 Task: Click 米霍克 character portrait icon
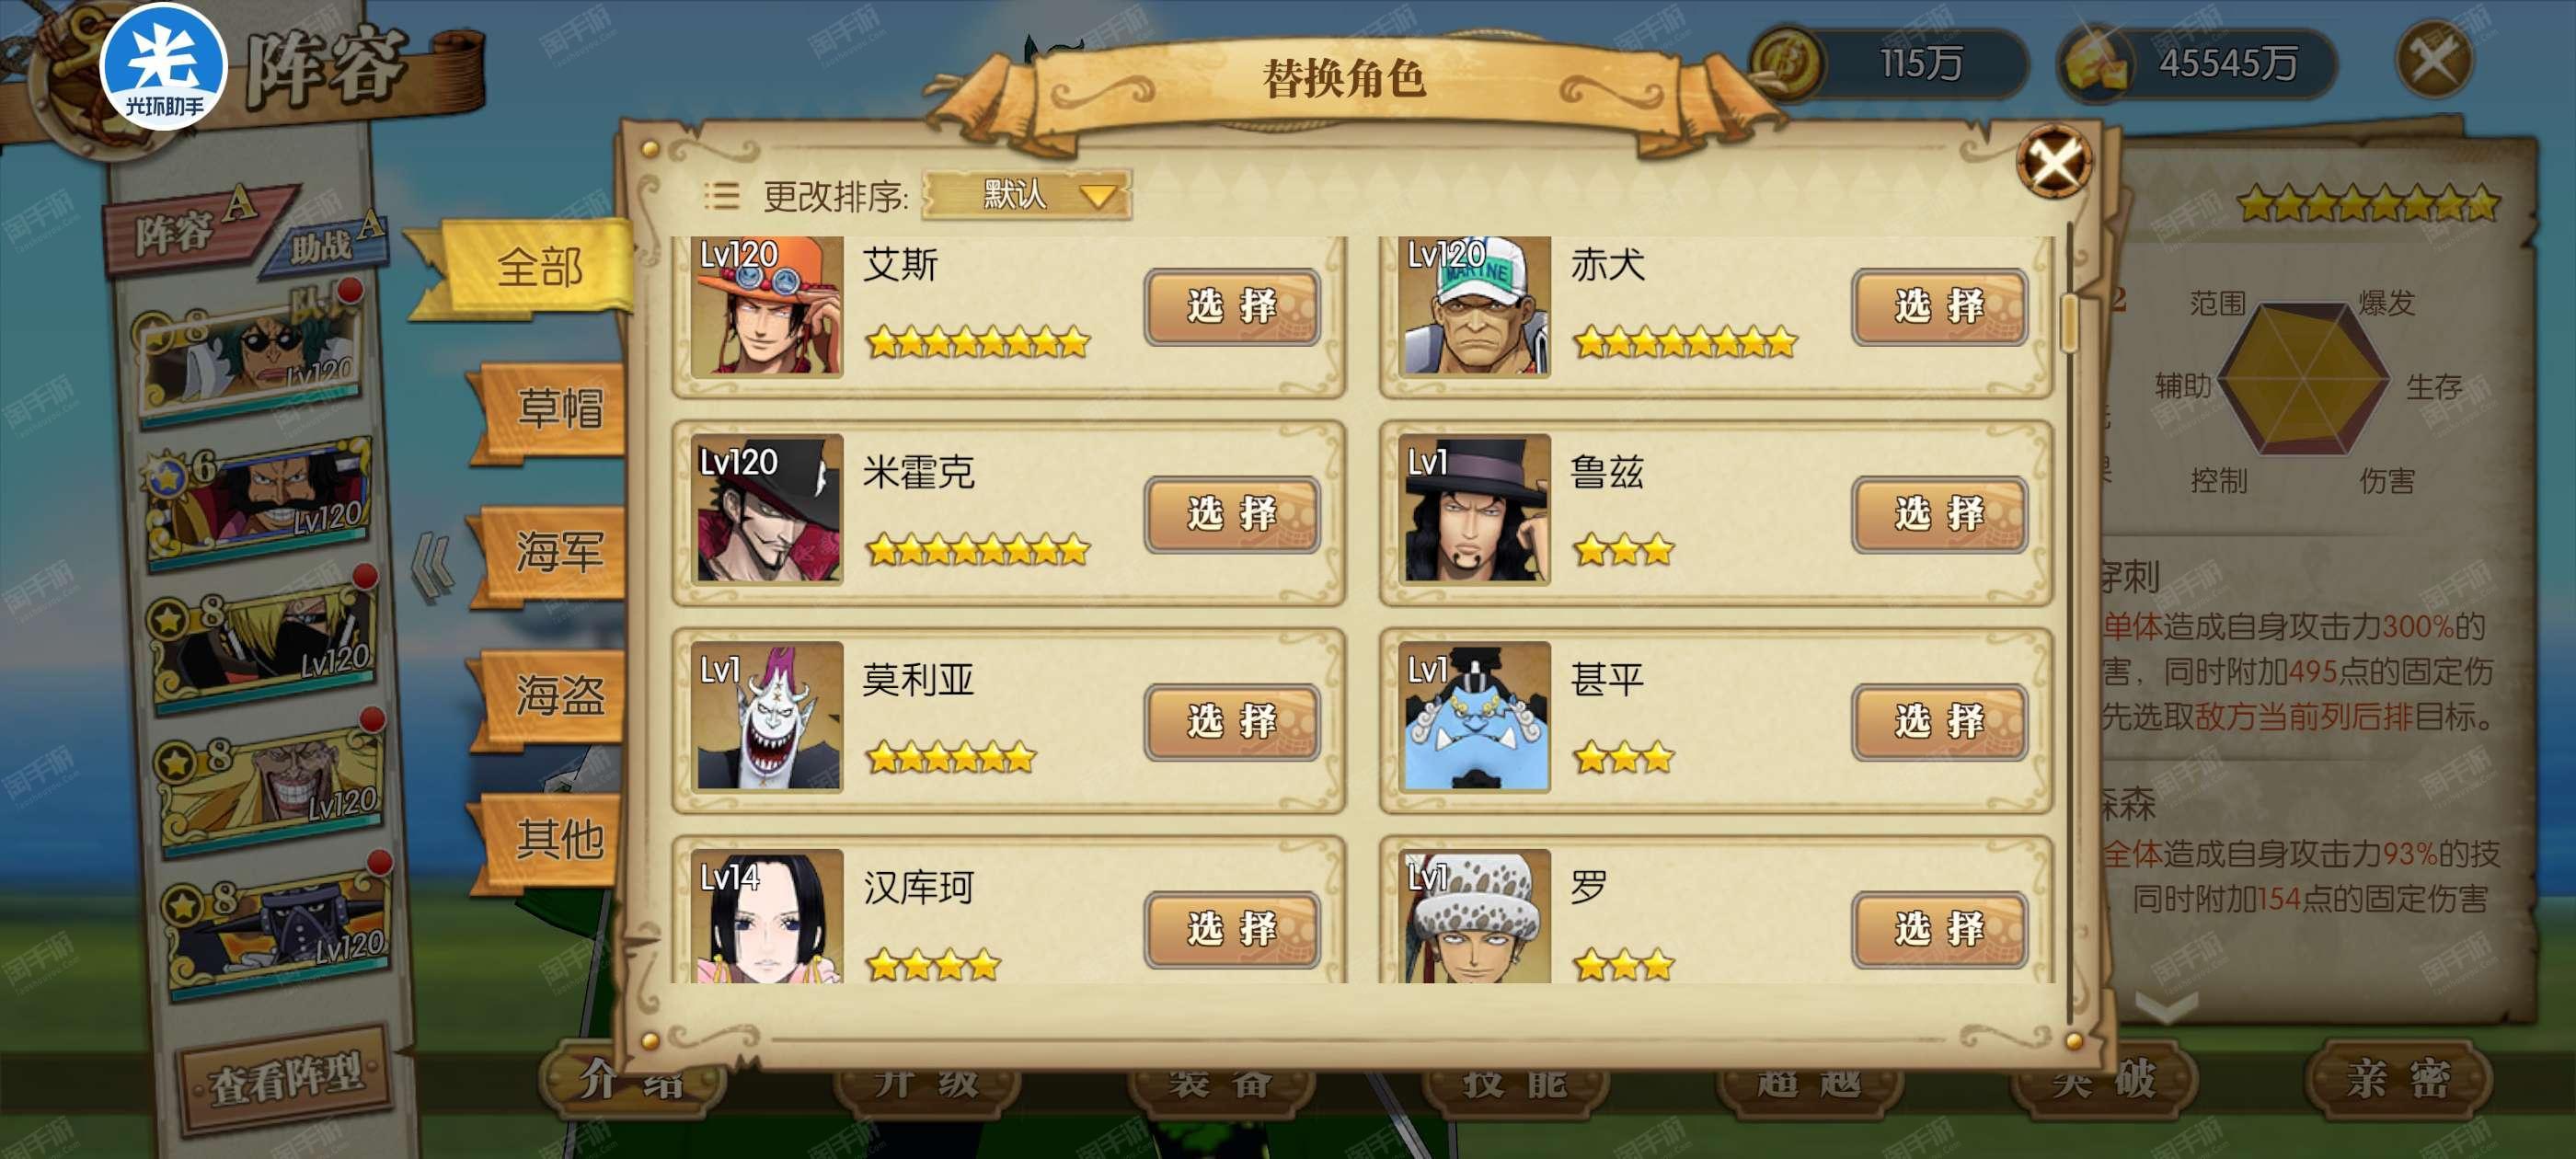point(767,509)
